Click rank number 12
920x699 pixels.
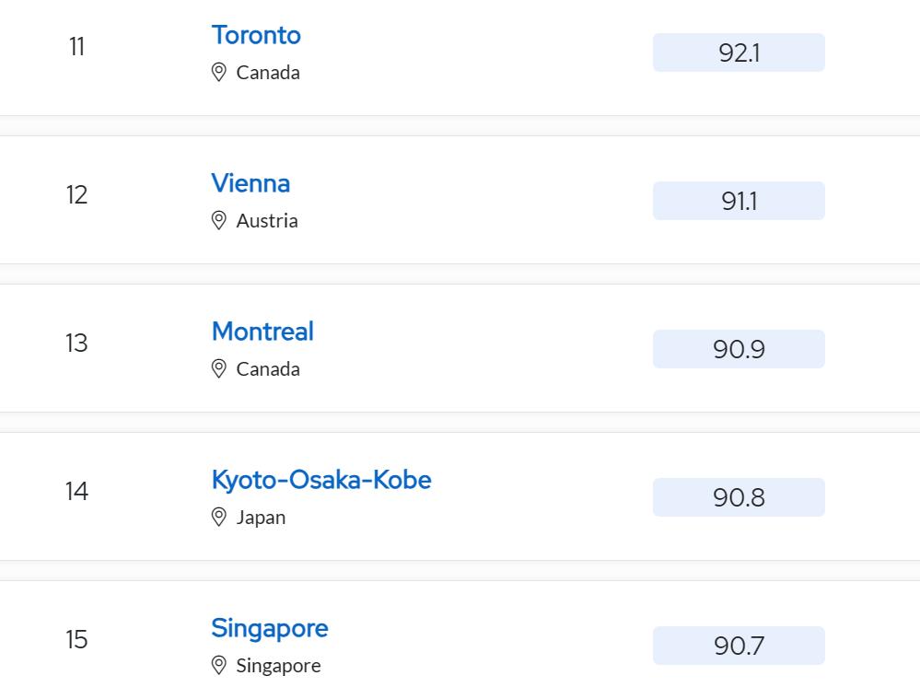click(76, 195)
